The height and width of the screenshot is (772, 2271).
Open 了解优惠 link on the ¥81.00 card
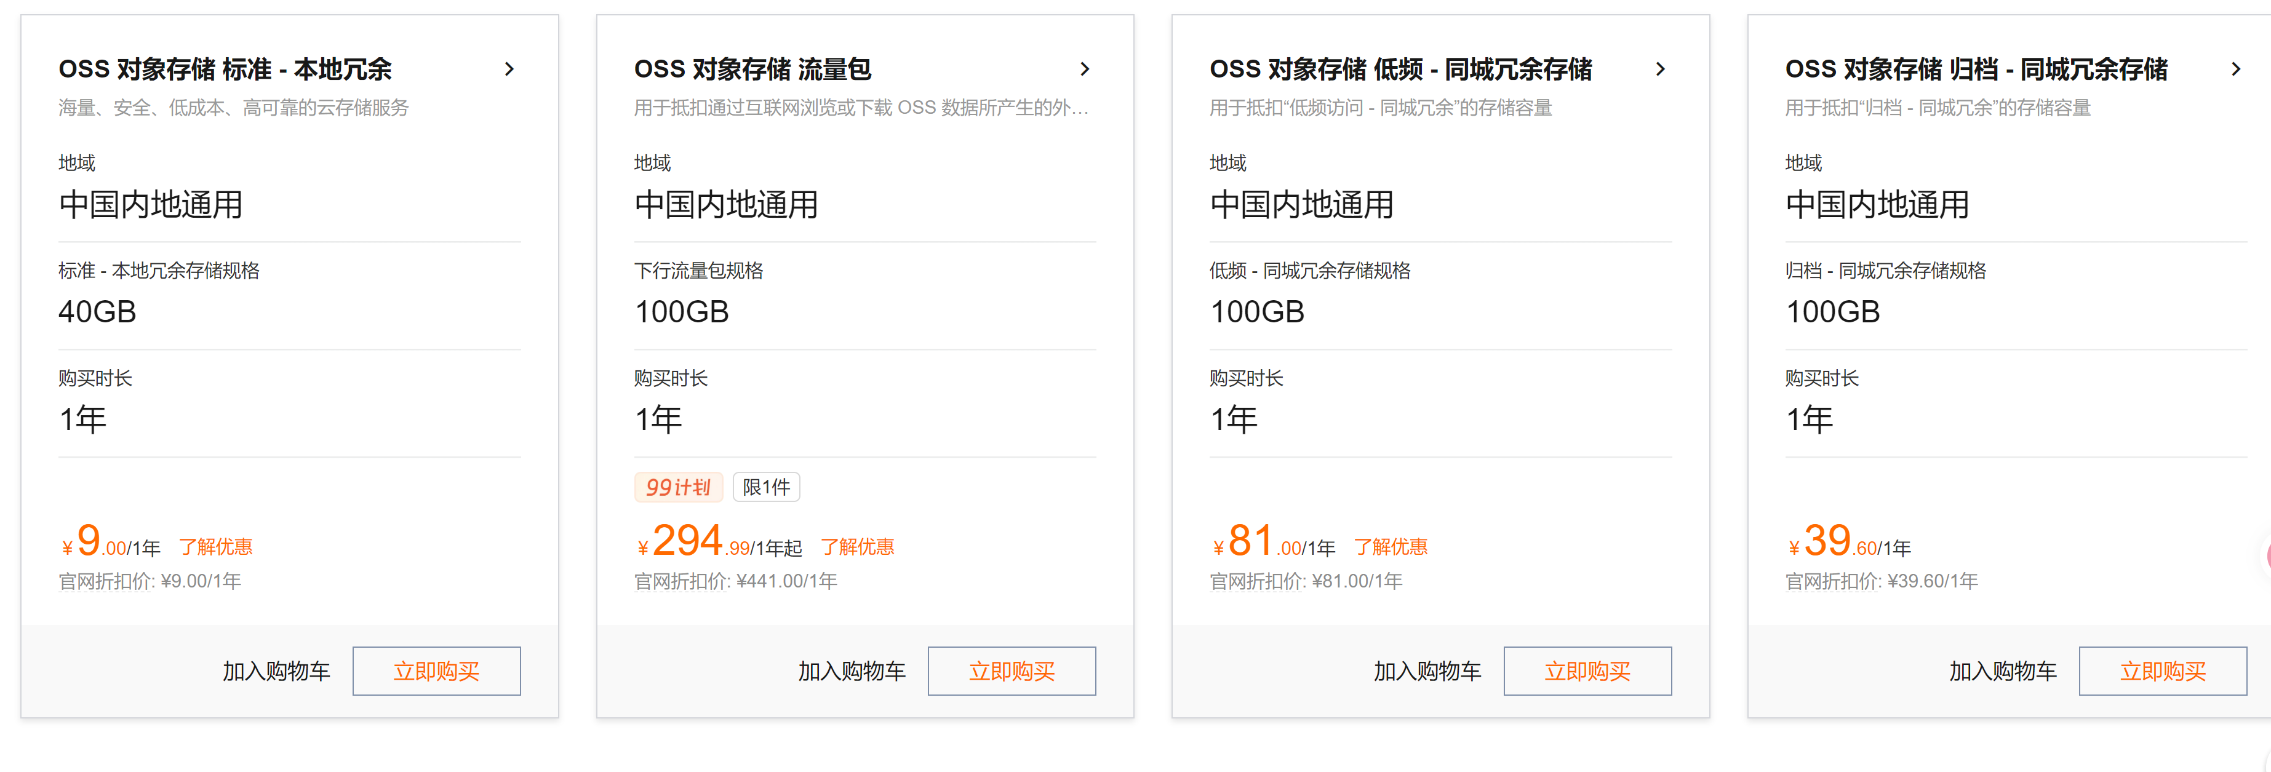coord(1391,546)
